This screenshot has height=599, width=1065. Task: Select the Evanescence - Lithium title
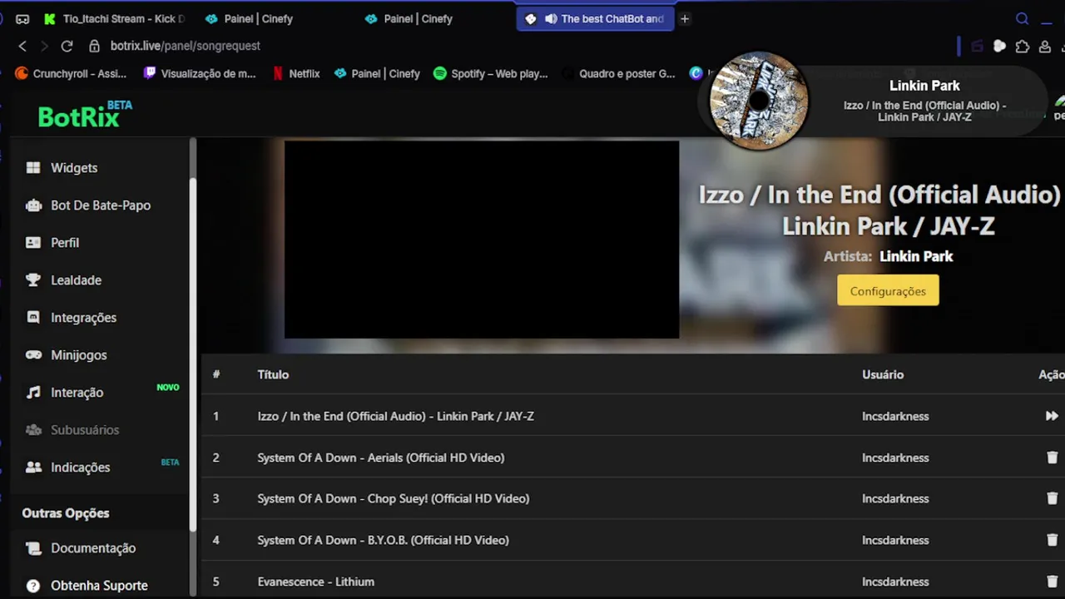point(315,582)
